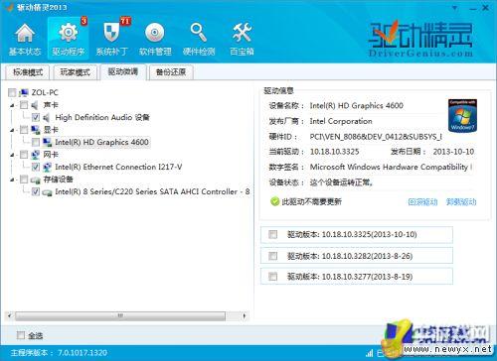Click the 2013-10-10 release date value

pyautogui.click(x=453, y=152)
